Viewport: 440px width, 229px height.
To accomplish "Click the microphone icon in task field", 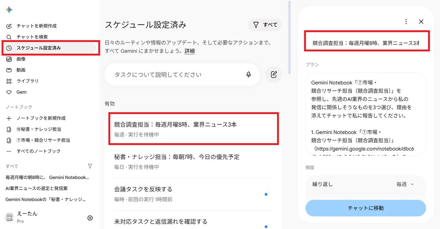I will [249, 74].
